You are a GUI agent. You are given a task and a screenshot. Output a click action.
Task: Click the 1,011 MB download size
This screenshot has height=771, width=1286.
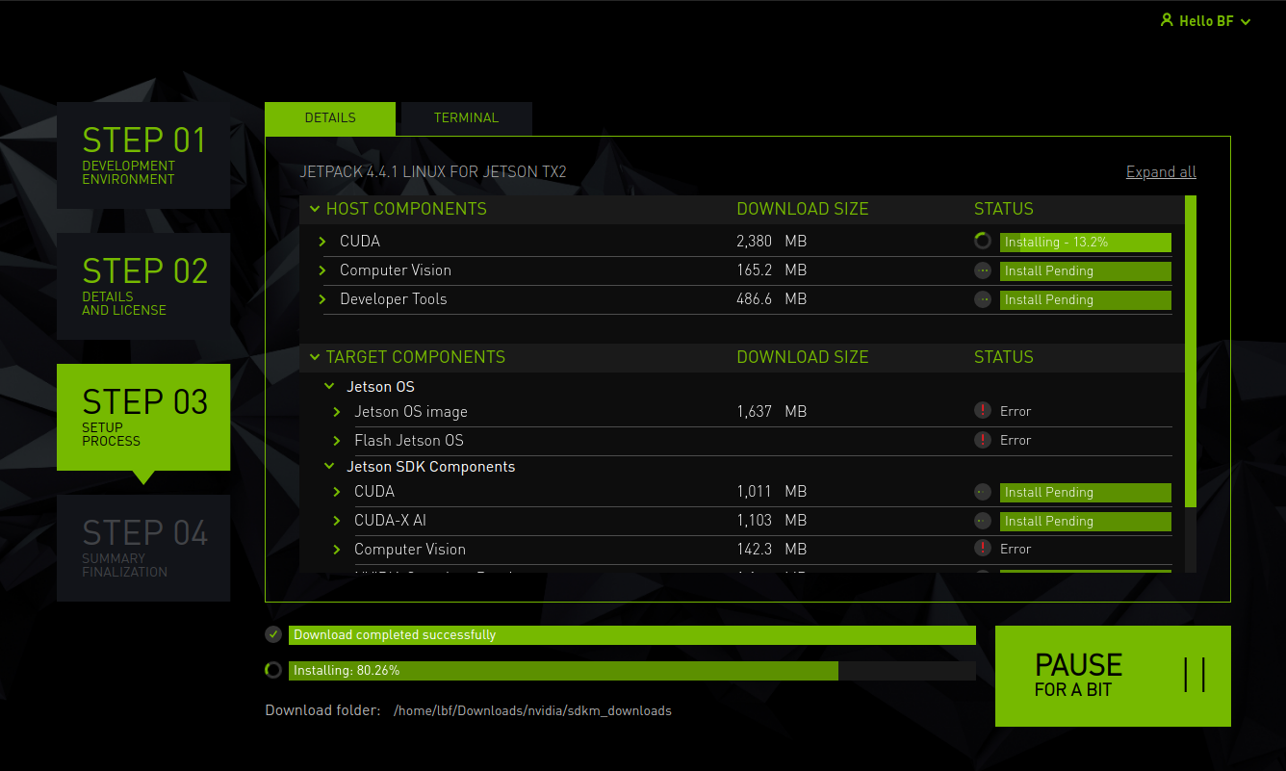click(x=771, y=492)
